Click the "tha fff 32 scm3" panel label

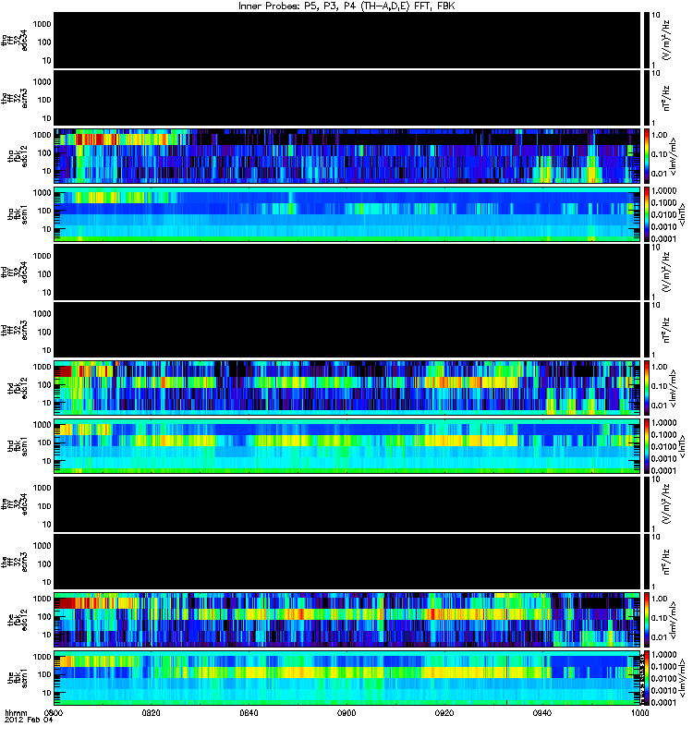(x=14, y=98)
